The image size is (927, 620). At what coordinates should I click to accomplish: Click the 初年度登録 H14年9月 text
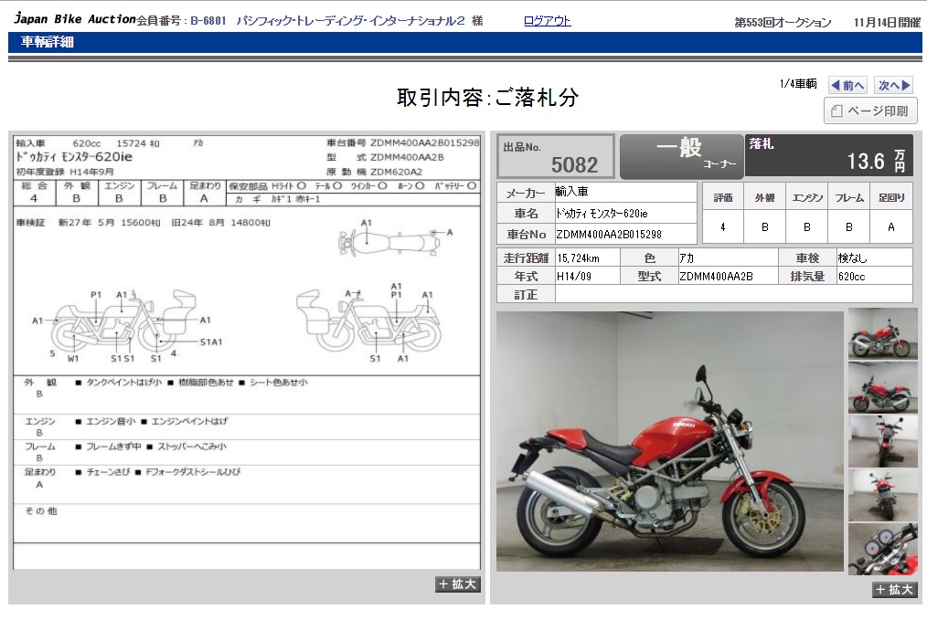click(65, 172)
